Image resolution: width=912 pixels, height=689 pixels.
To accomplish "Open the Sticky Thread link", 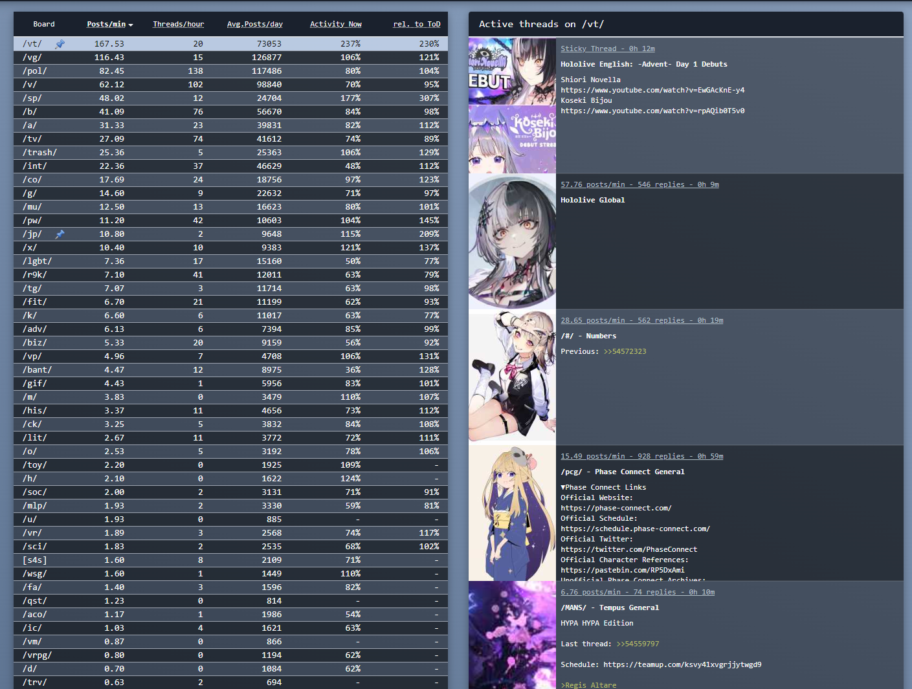I will pyautogui.click(x=608, y=49).
